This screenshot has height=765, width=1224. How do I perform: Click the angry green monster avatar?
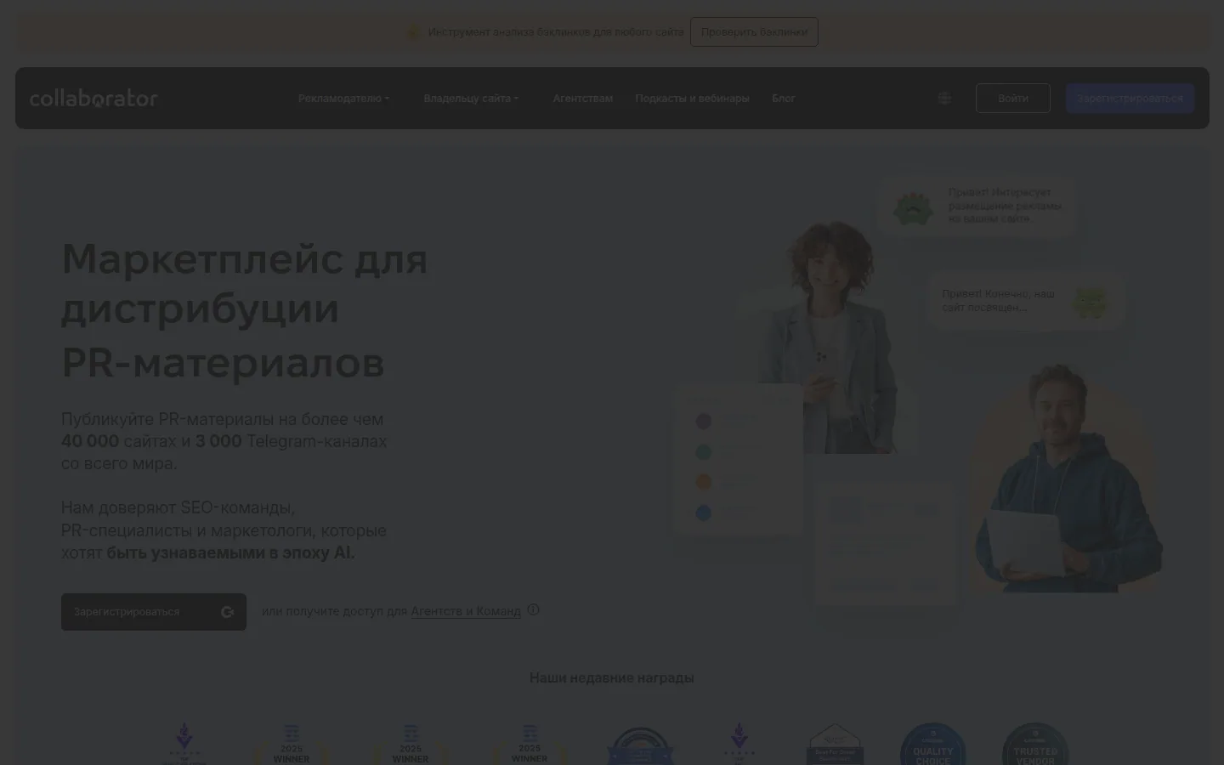click(x=914, y=207)
